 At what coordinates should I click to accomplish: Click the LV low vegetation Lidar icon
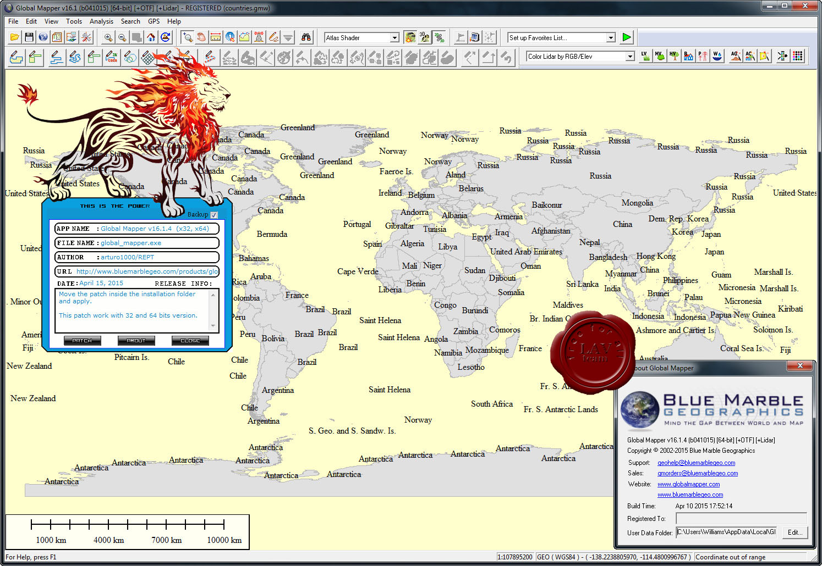click(x=645, y=56)
